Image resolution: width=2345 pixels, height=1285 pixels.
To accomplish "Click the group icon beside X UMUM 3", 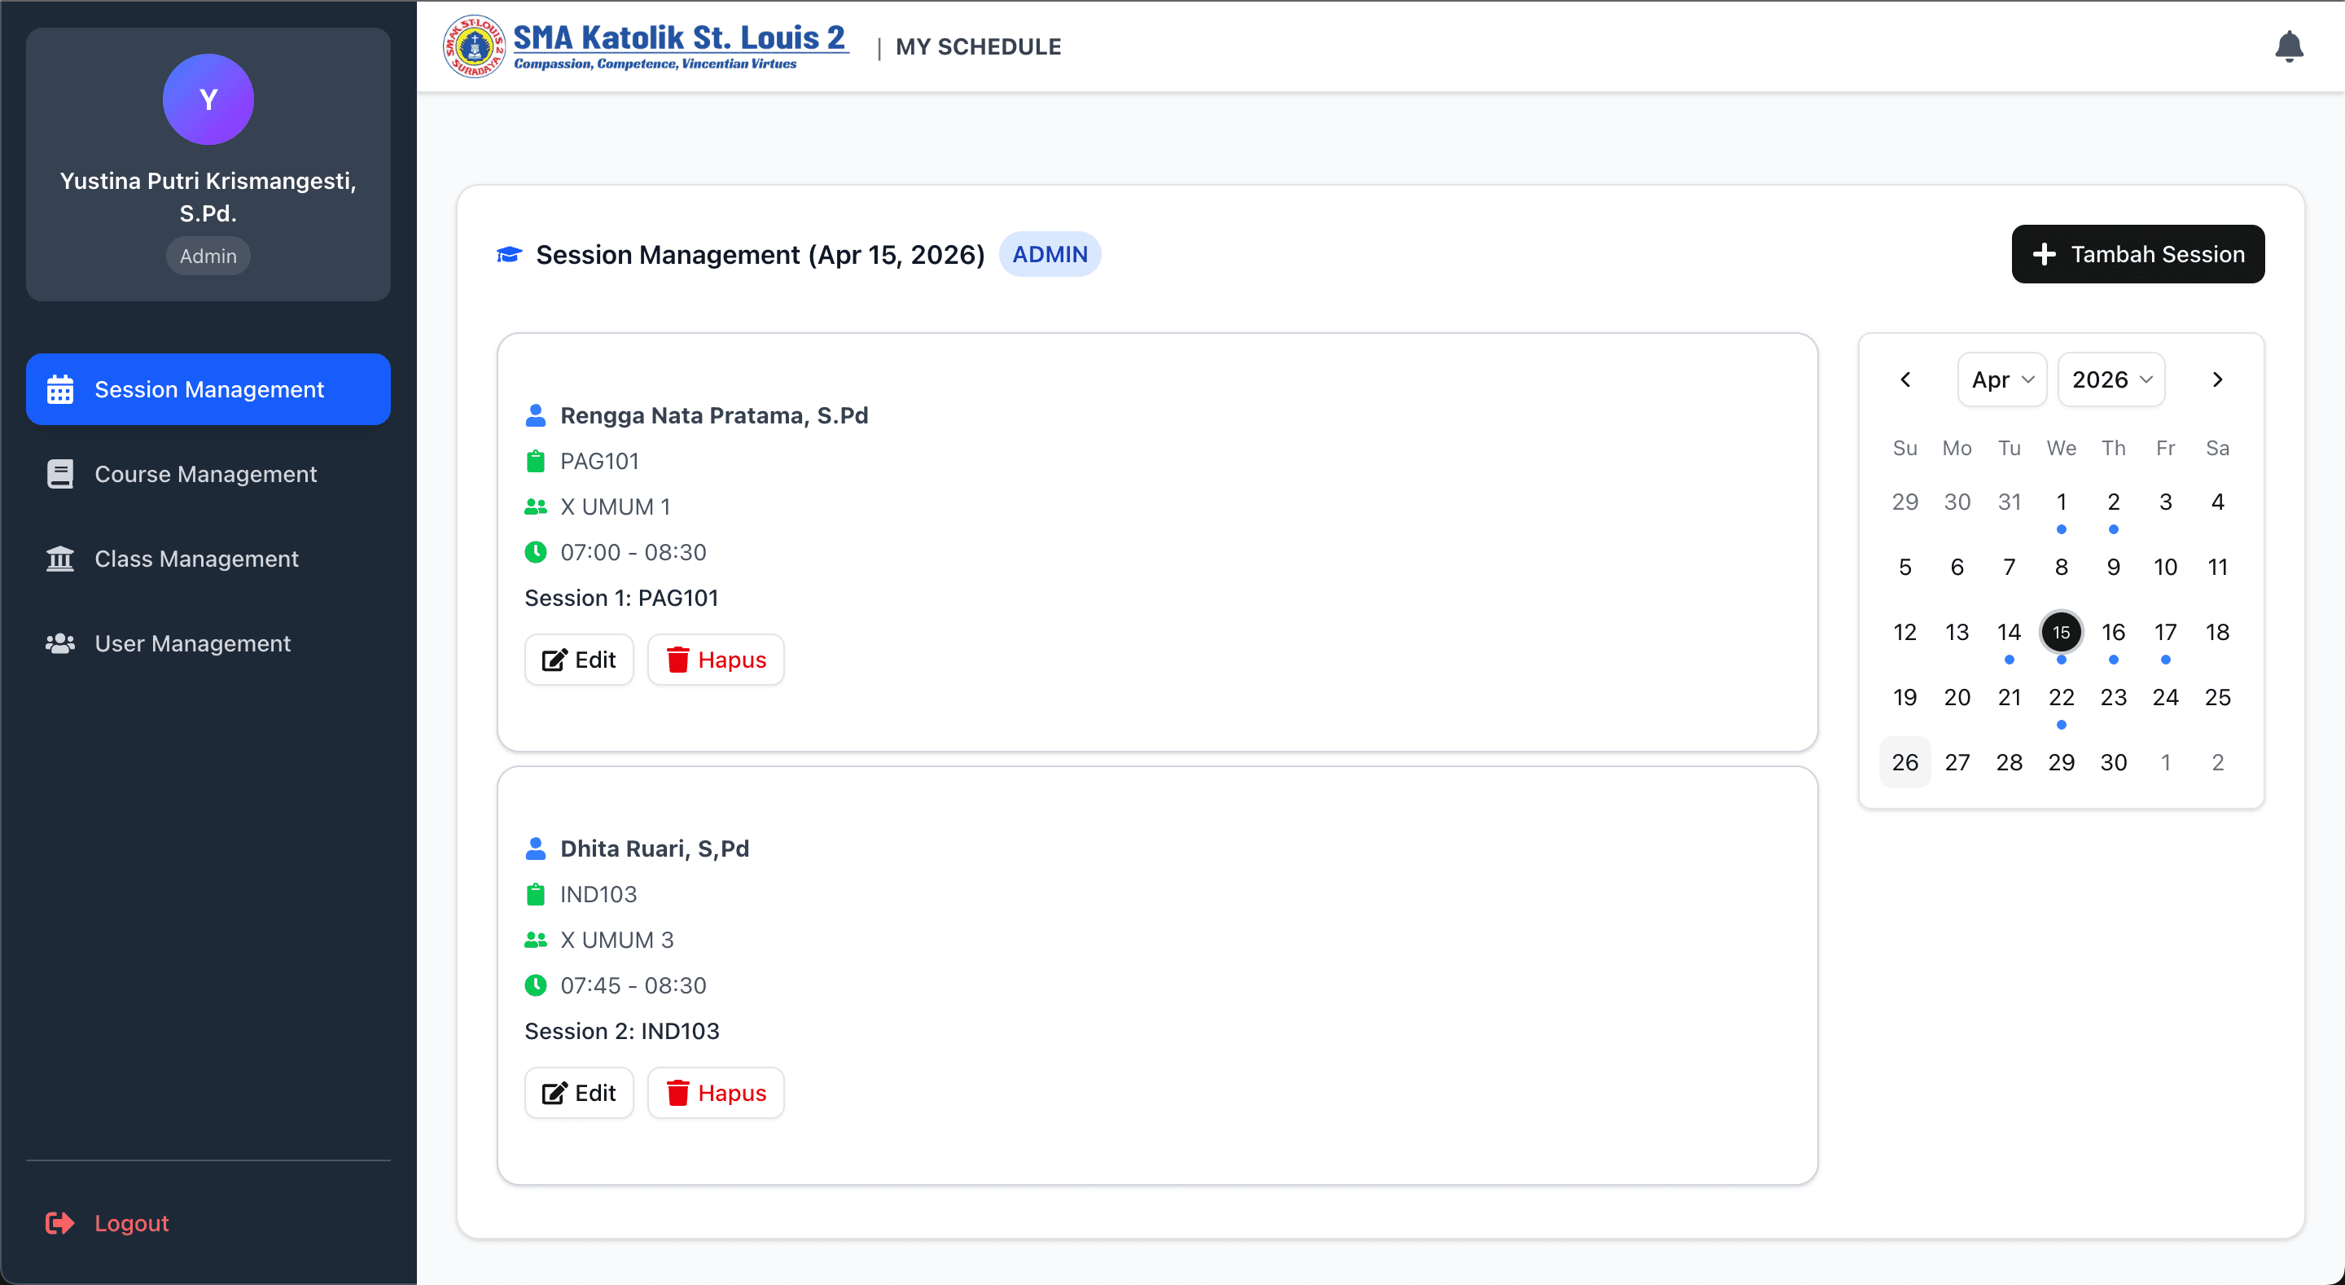I will (535, 940).
